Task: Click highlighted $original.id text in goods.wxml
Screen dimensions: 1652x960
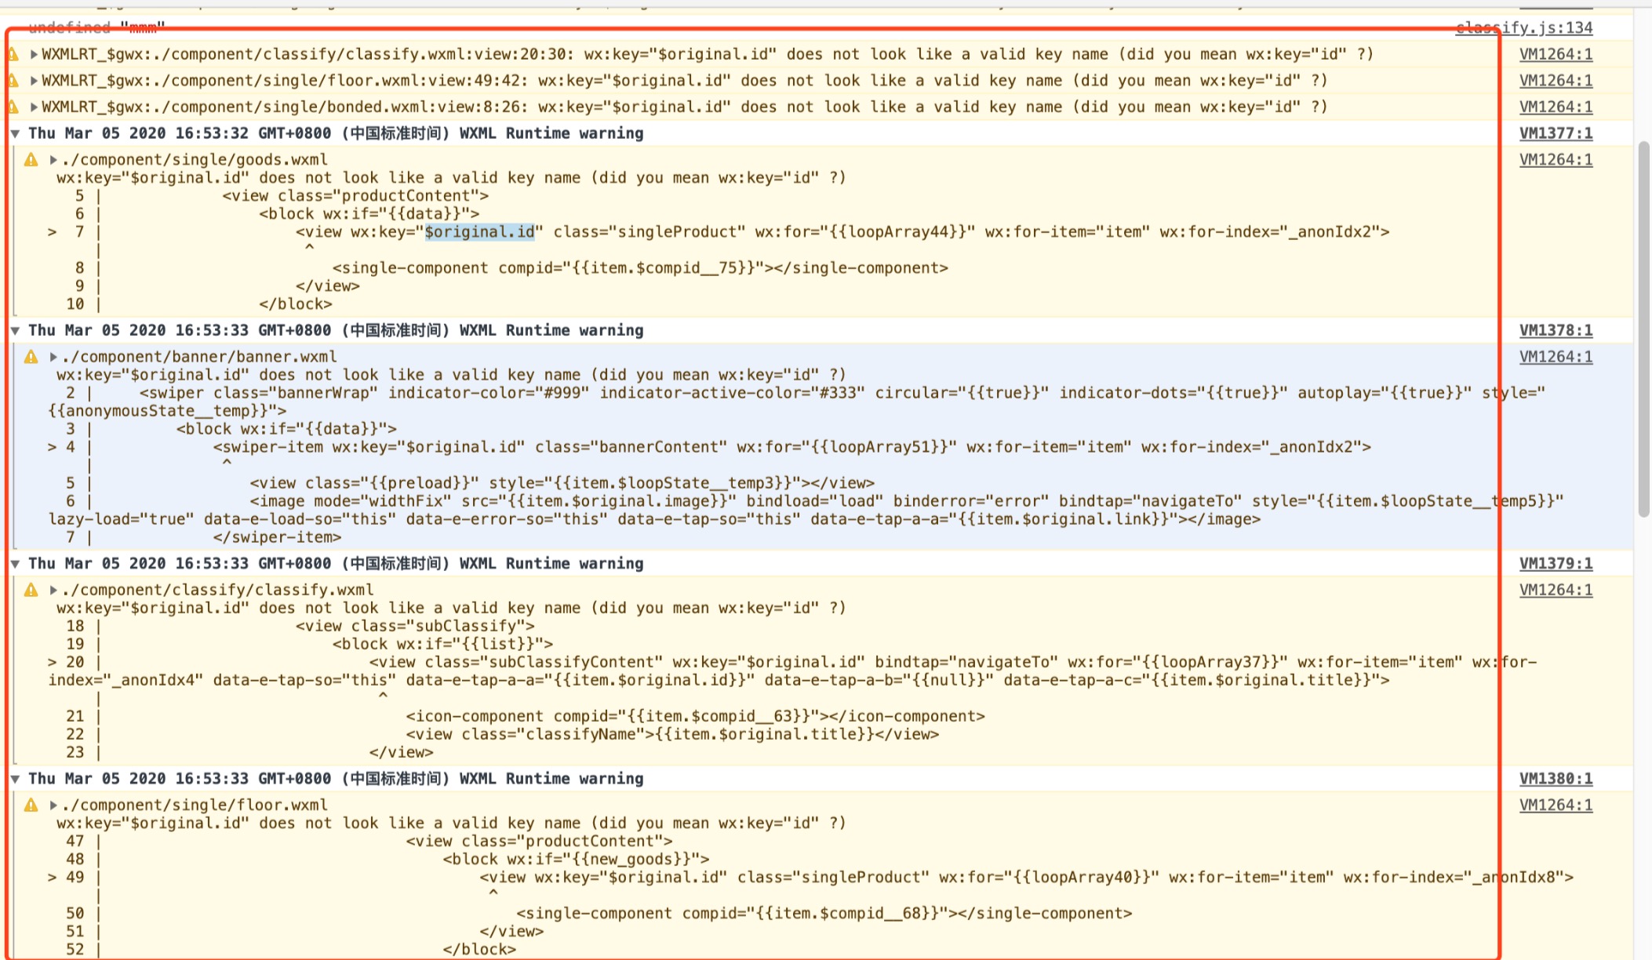Action: 479,232
